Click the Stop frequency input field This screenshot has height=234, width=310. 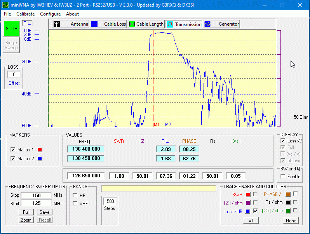[36, 195]
